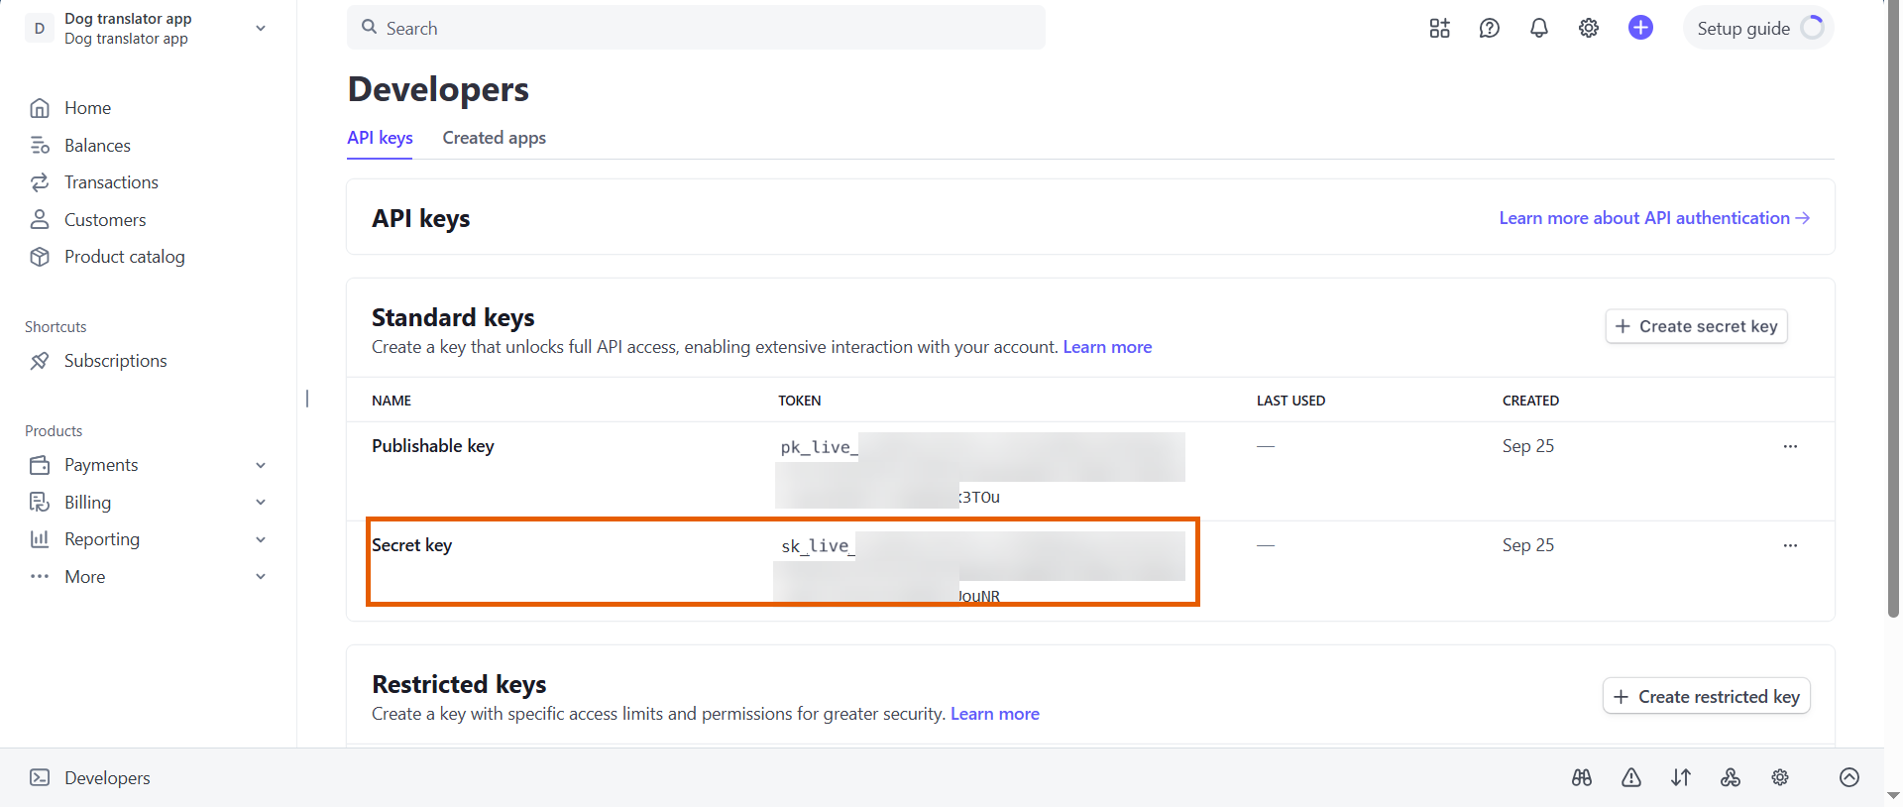Image resolution: width=1903 pixels, height=807 pixels.
Task: Open the apps grid icon
Action: coord(1439,28)
